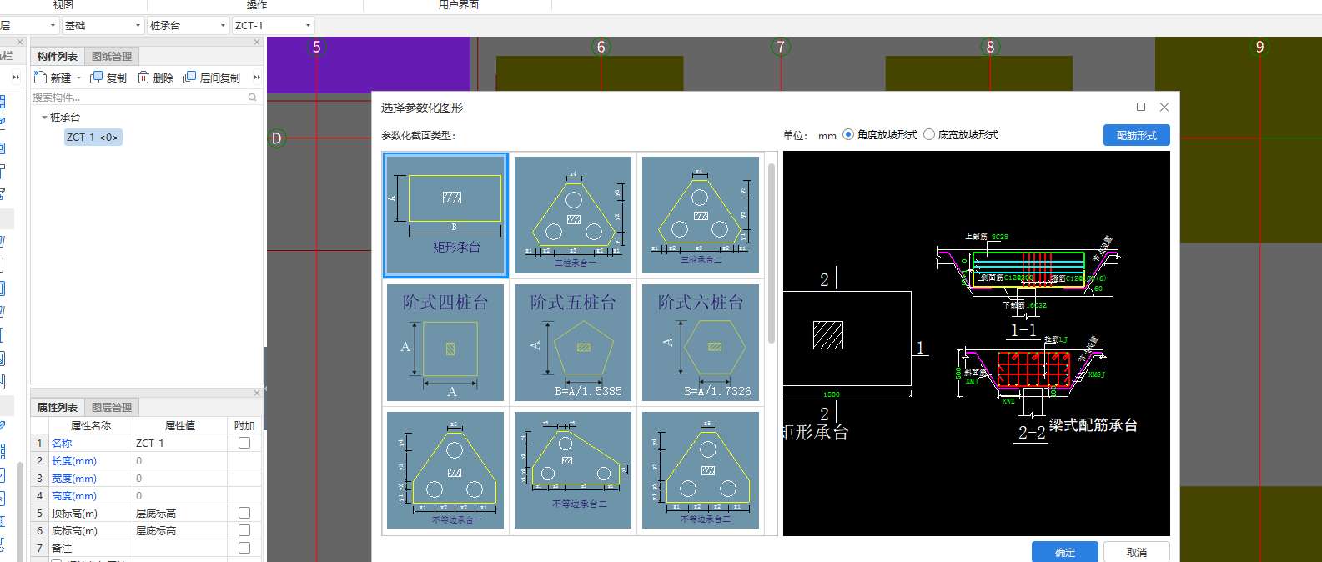1322x562 pixels.
Task: Click the 新建 new component icon
Action: (40, 78)
